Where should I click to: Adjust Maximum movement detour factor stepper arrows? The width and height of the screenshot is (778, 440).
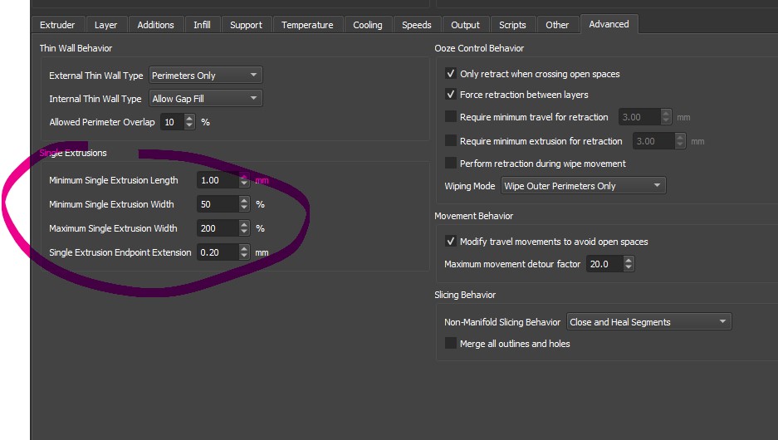(629, 264)
